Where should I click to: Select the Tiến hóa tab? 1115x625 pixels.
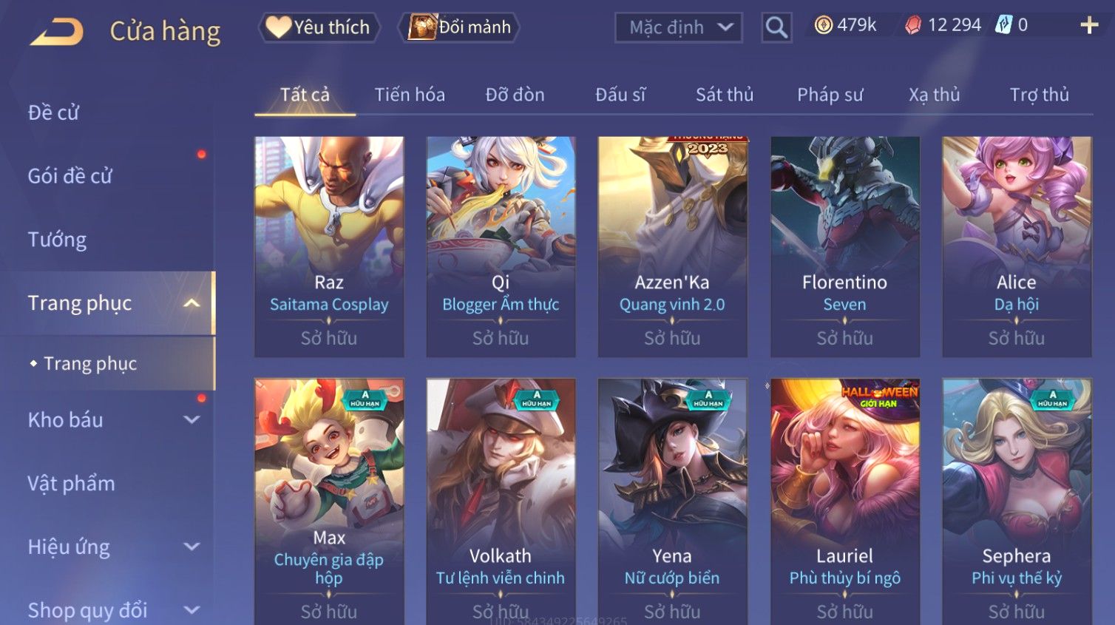click(x=410, y=95)
